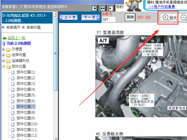
Task: Click the first panel arrow icon beside 您的
Action: pyautogui.click(x=94, y=8)
